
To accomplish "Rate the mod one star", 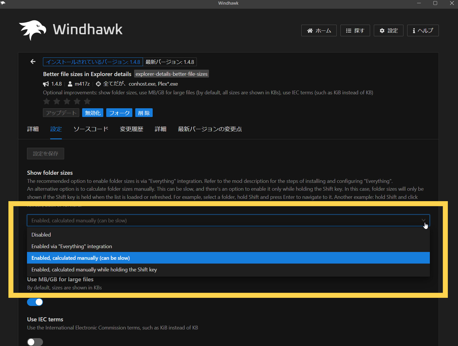I will [x=46, y=101].
